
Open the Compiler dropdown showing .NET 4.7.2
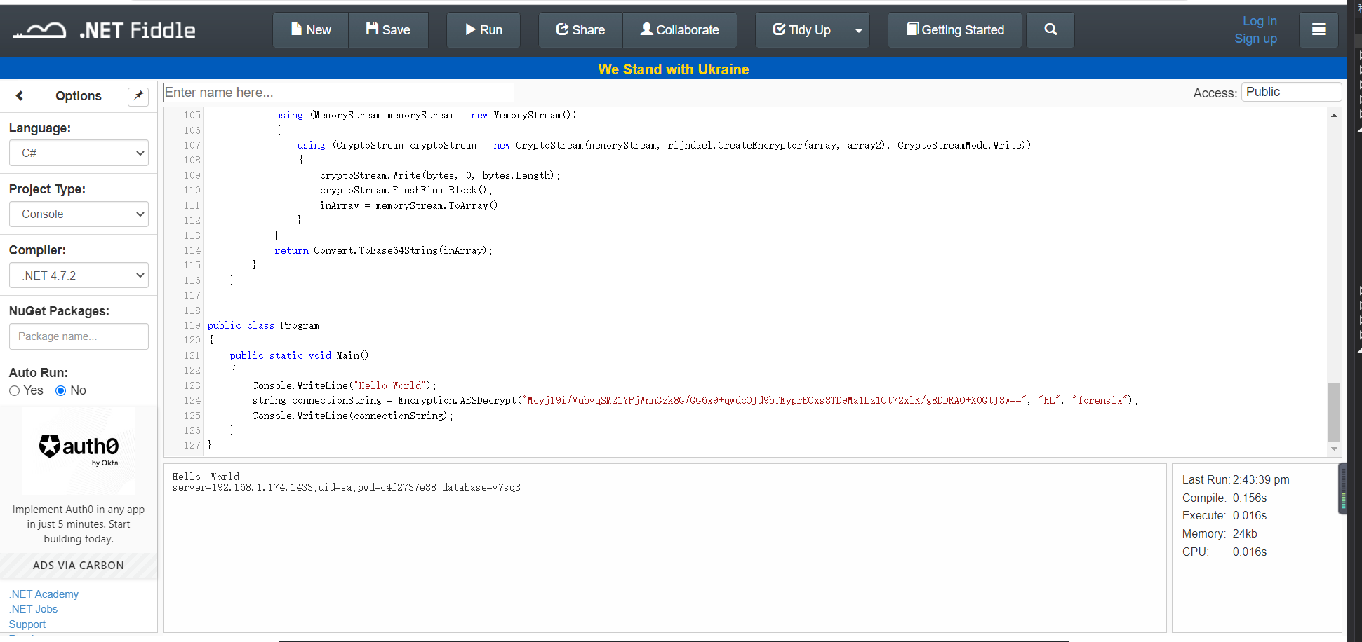coord(79,275)
